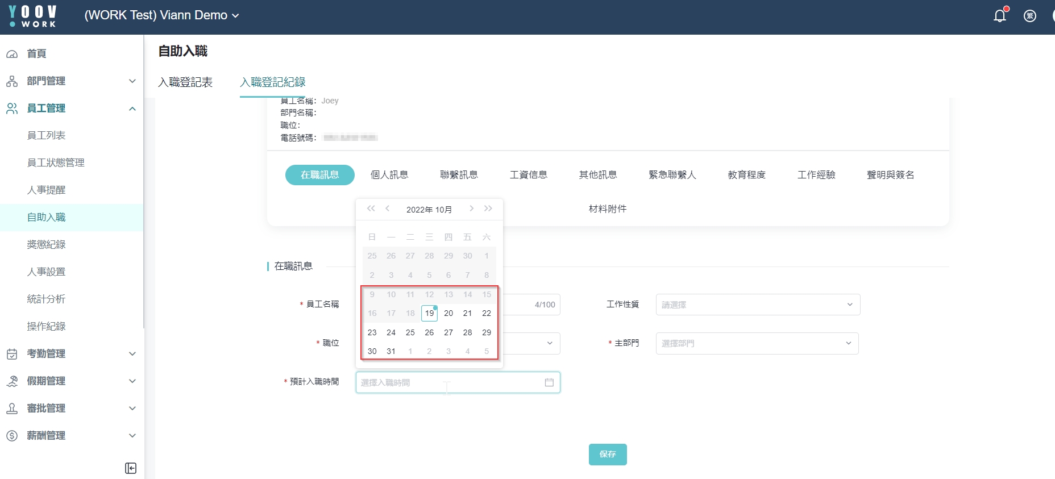Open the 工作性質 dropdown
Viewport: 1055px width, 479px height.
click(757, 305)
